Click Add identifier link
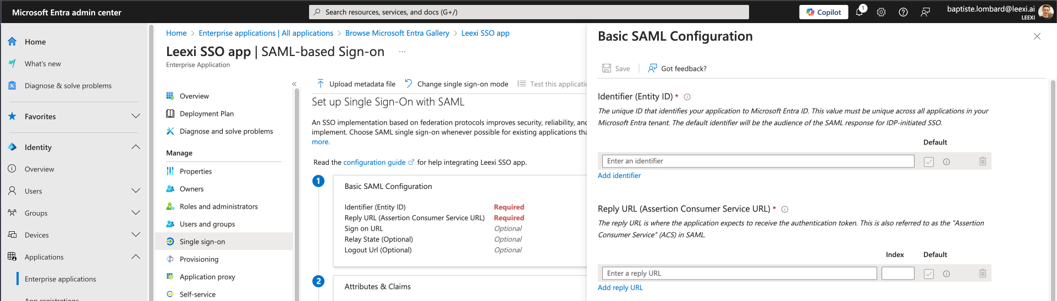Image resolution: width=1057 pixels, height=301 pixels. 619,176
